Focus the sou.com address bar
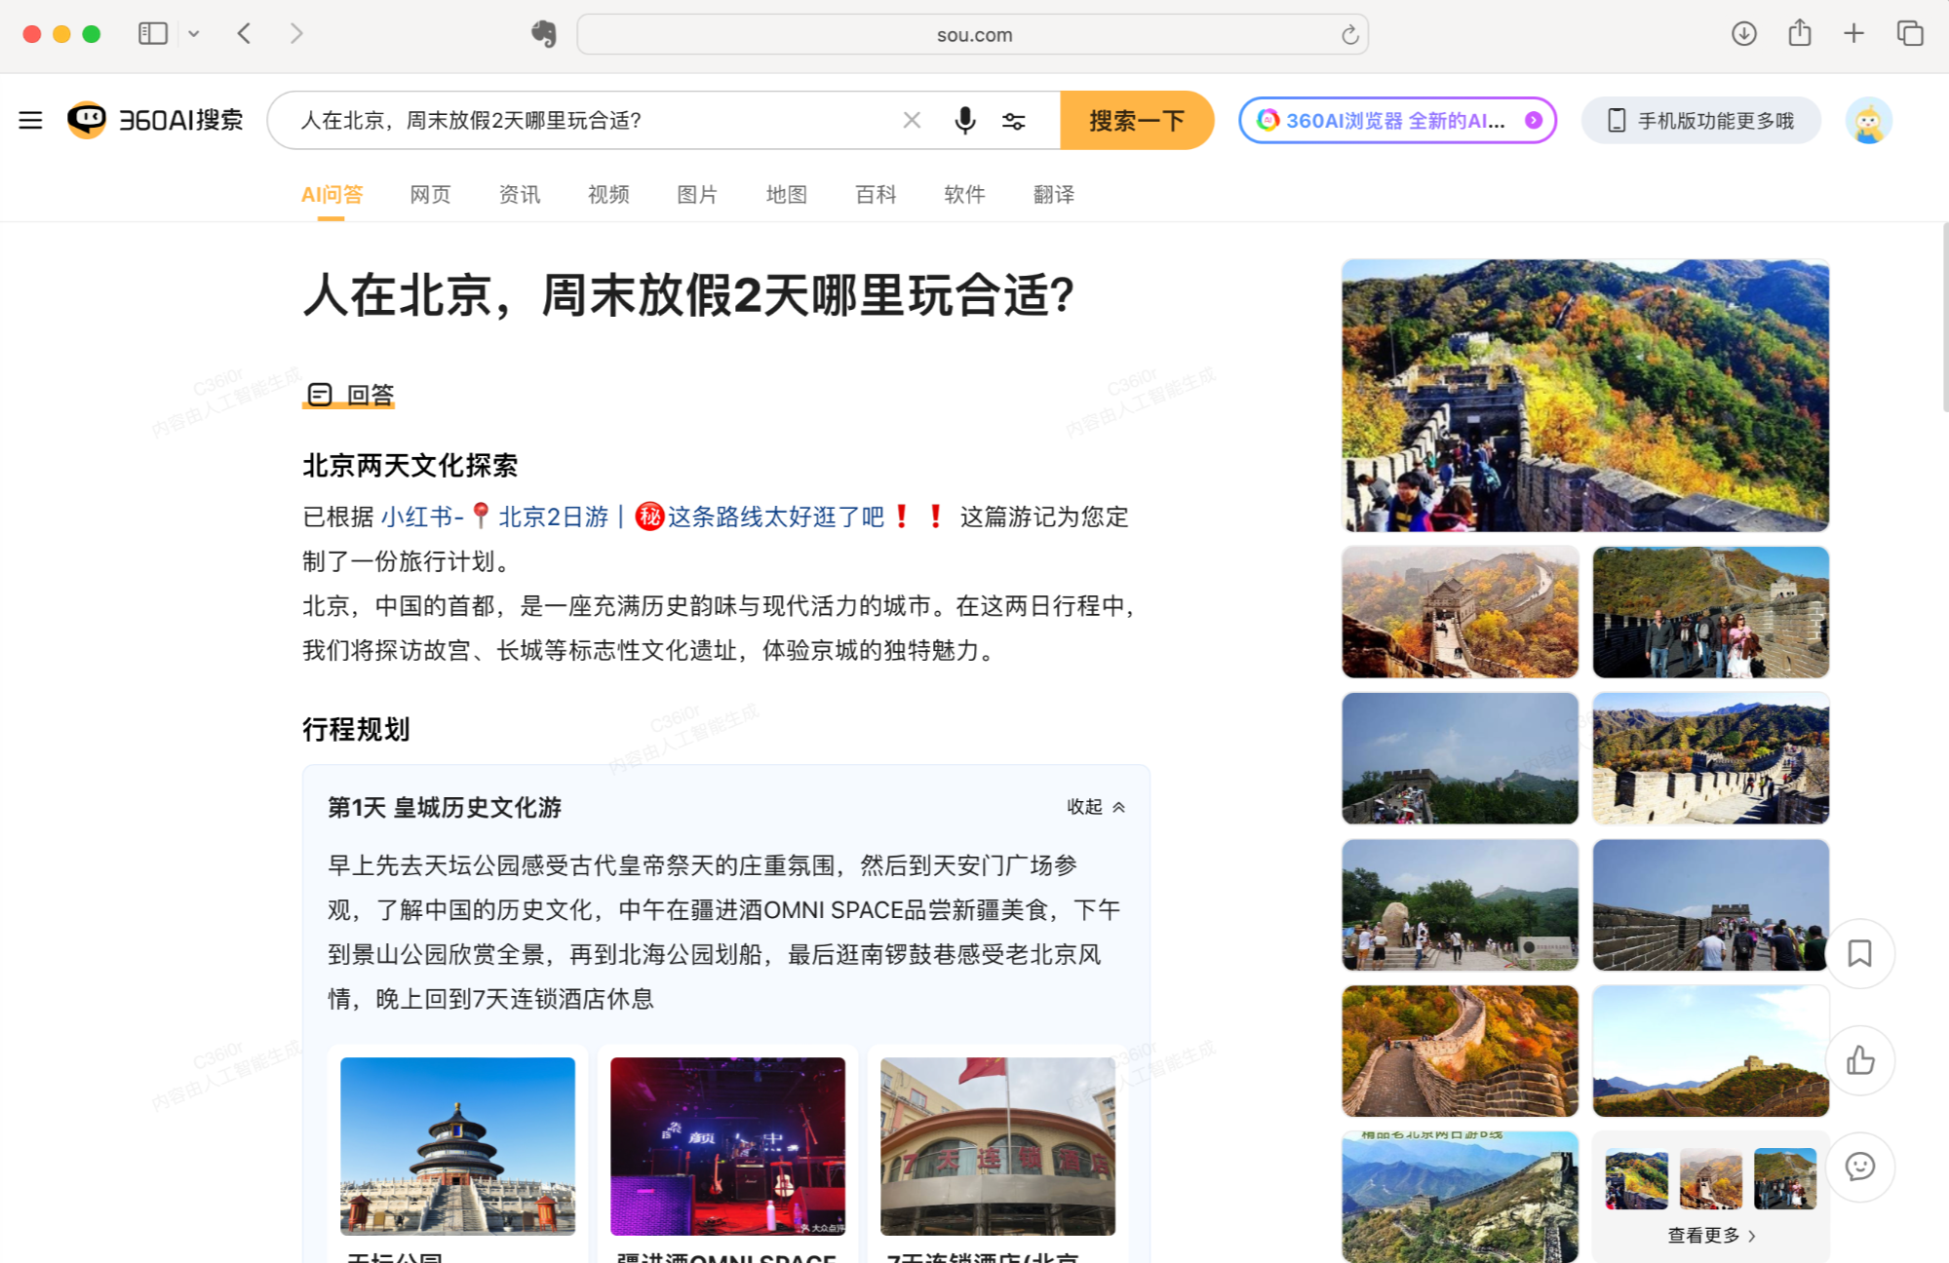This screenshot has width=1949, height=1263. (973, 34)
